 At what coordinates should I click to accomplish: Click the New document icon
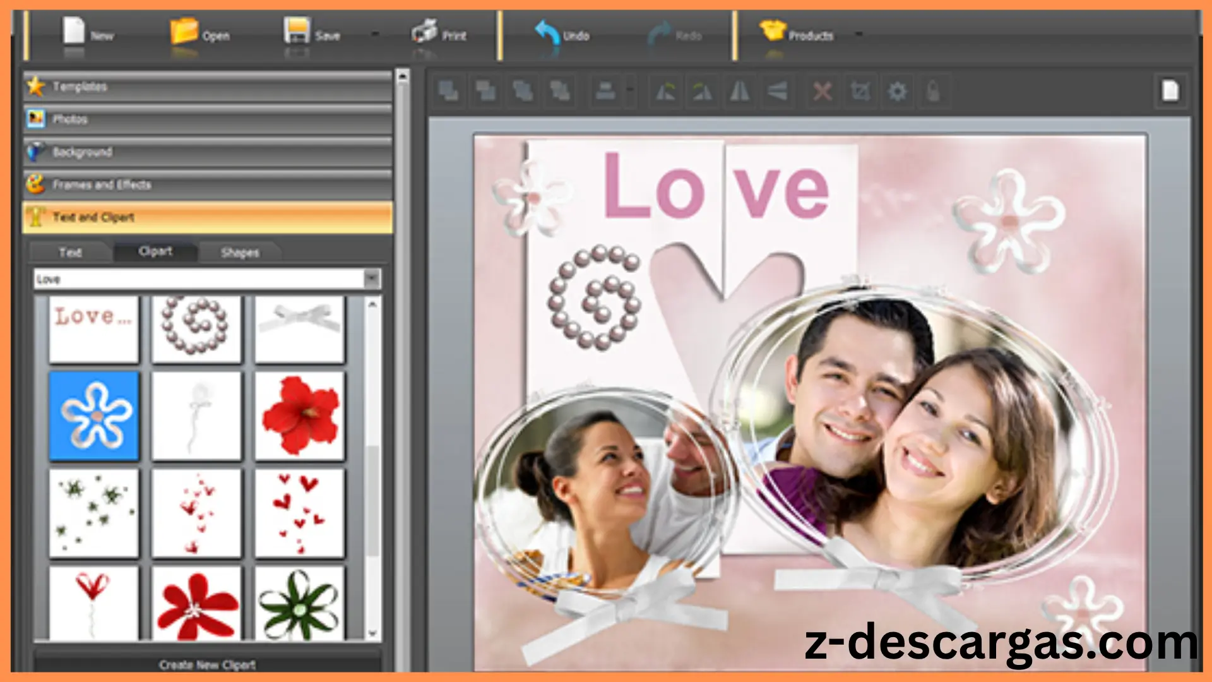[x=74, y=31]
